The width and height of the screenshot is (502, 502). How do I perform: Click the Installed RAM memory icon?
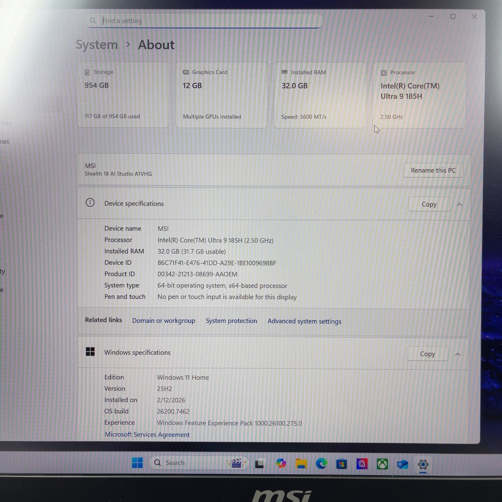285,72
